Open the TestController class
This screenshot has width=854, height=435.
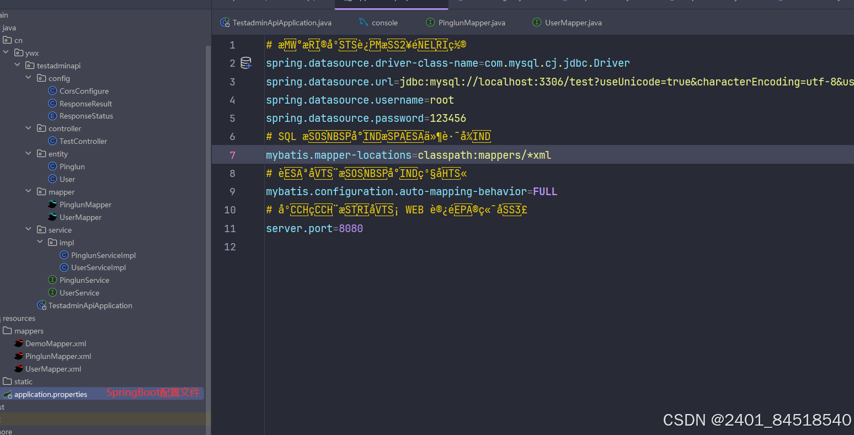(x=83, y=141)
